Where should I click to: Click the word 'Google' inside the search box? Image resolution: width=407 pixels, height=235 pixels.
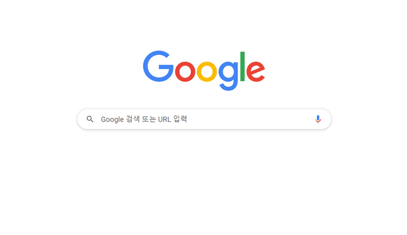point(112,120)
